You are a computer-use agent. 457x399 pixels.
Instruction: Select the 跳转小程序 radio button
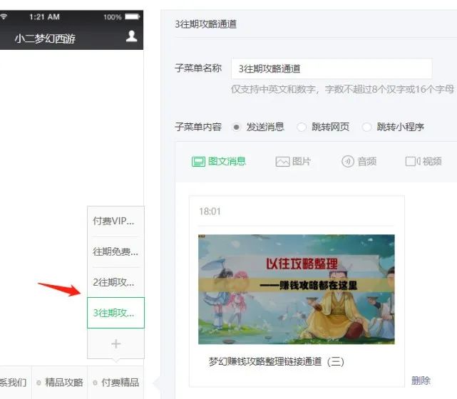[366, 128]
